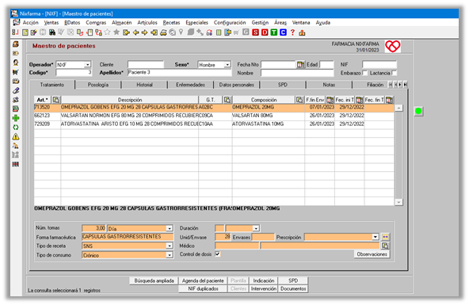Toggle the Embarazo checkbox
This screenshot has width=469, height=305.
coord(364,73)
